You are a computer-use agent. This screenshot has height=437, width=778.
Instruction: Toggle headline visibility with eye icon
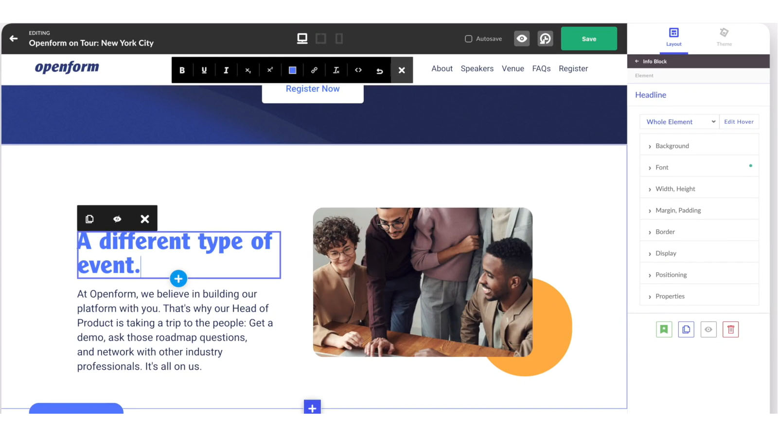pyautogui.click(x=117, y=219)
